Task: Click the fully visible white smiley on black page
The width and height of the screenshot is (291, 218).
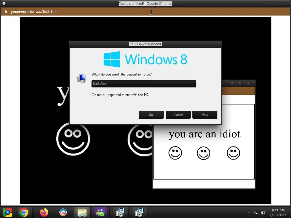Action: tap(73, 139)
